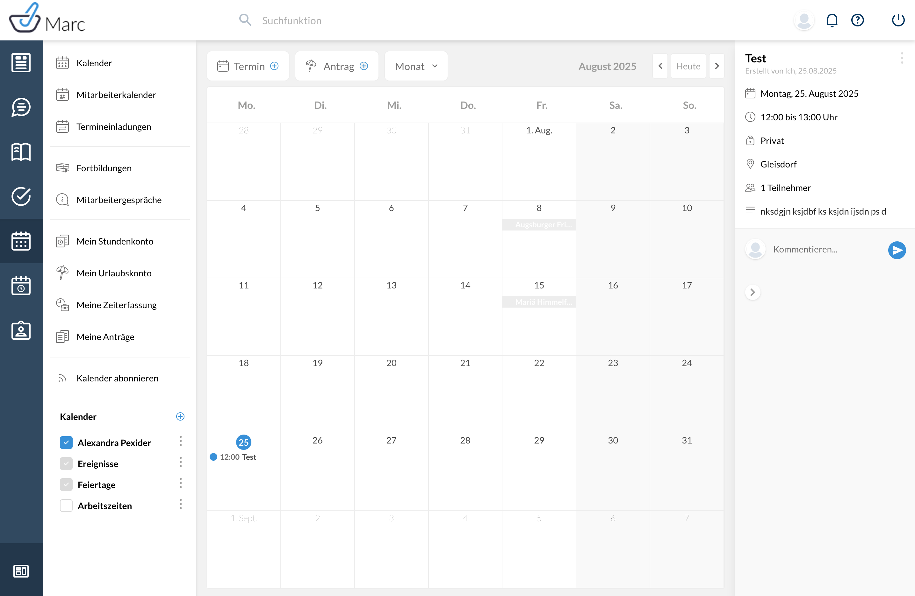The height and width of the screenshot is (596, 915).
Task: Open the dashboard layout icon at sidebar bottom
Action: point(21,571)
